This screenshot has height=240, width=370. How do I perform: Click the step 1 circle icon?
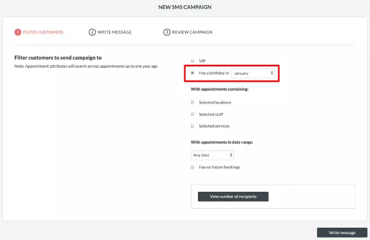point(18,32)
